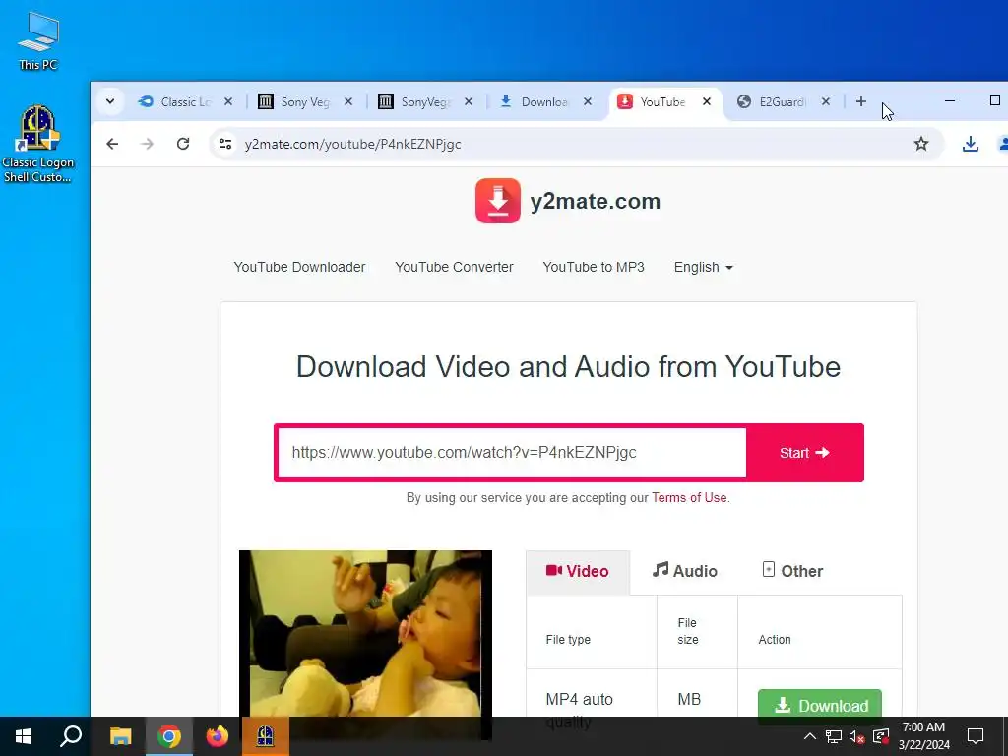
Task: Open Classic Logon Shell app in taskbar
Action: click(266, 736)
